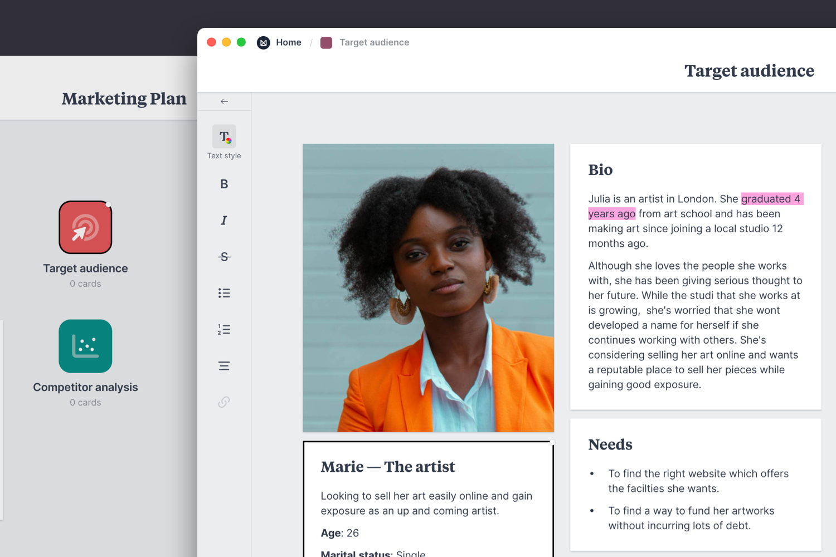Open the Text style tool
836x557 pixels.
[x=224, y=137]
